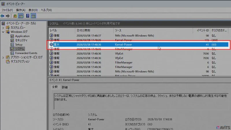Switch to the 全般 tab
The image size is (231, 130).
(x=55, y=87)
